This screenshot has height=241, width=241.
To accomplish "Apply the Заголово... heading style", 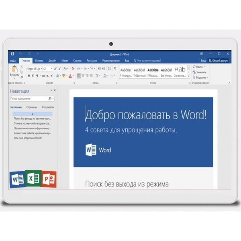I will (180, 72).
